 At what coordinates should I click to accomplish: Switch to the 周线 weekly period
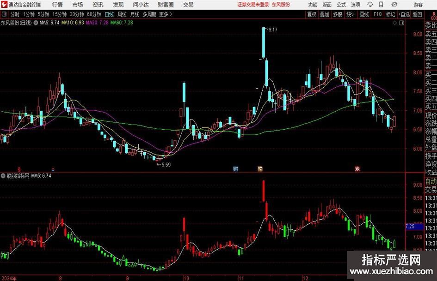[122, 14]
